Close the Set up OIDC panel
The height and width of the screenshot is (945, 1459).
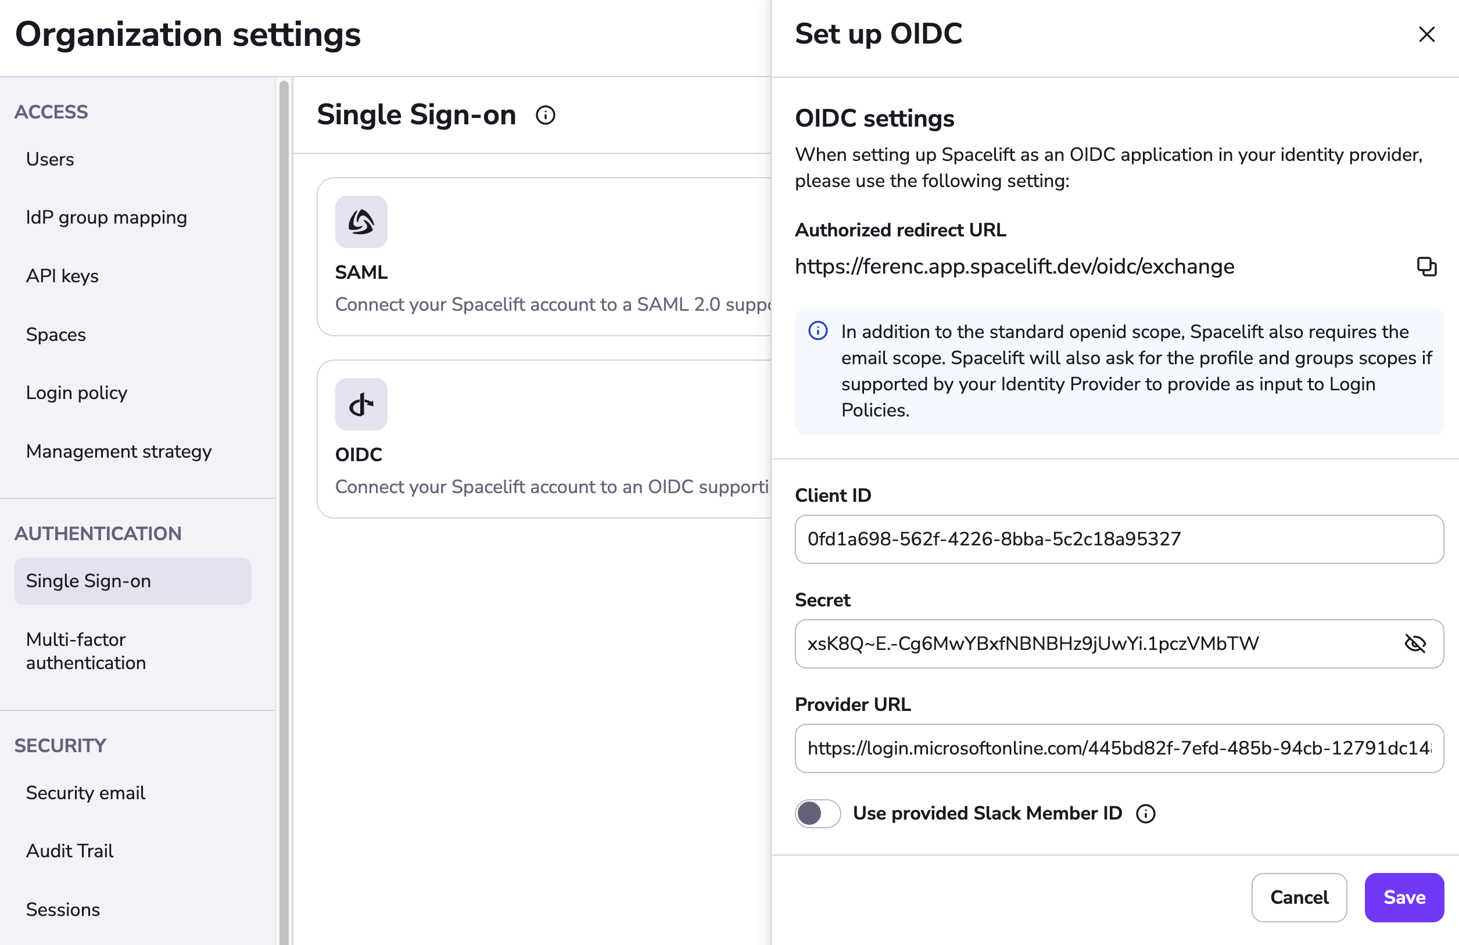click(x=1426, y=34)
